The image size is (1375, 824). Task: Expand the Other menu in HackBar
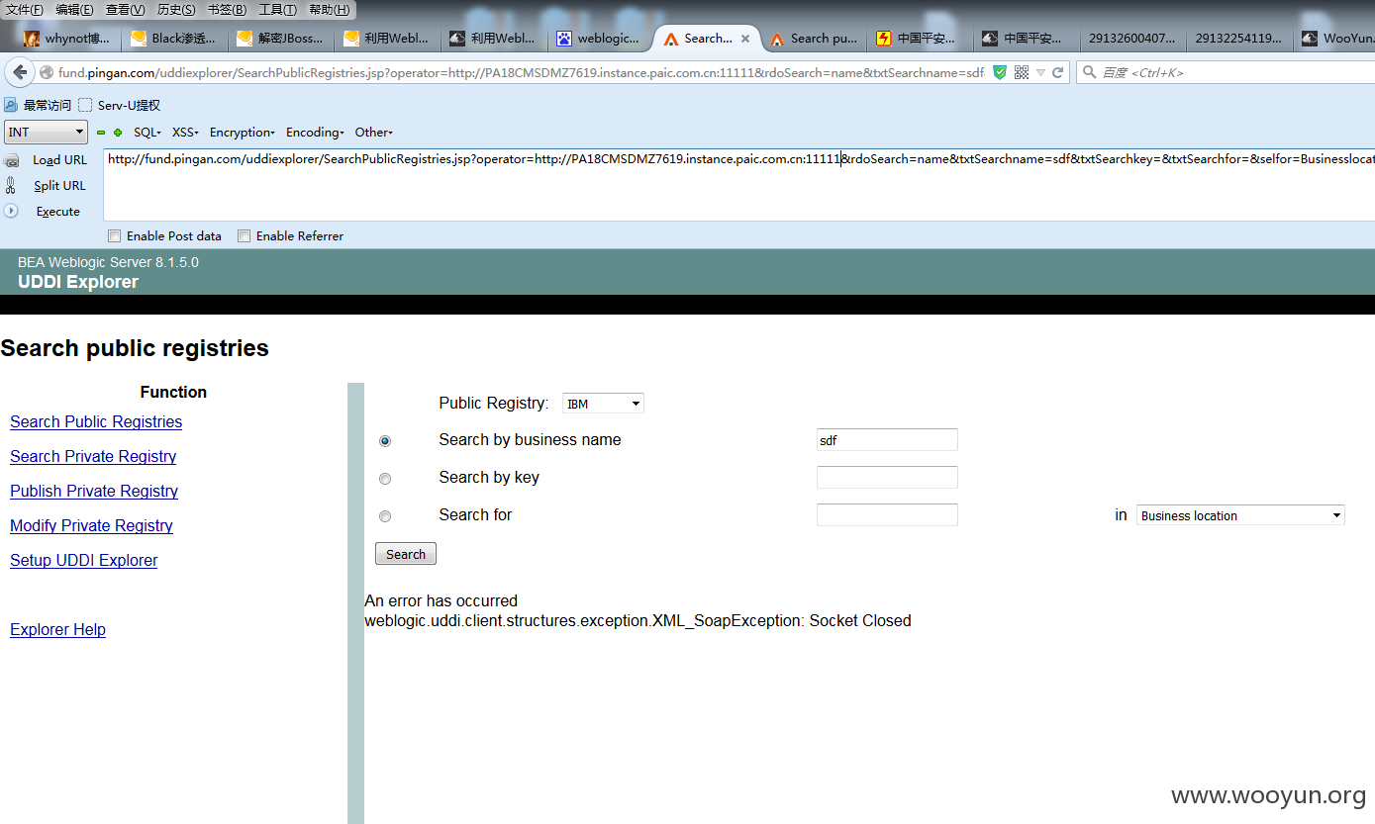pos(374,133)
